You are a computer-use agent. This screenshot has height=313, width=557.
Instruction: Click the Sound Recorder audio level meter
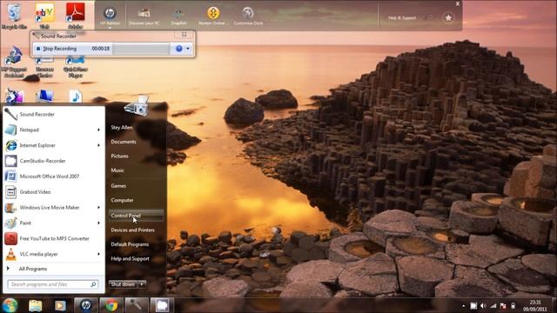tap(141, 49)
